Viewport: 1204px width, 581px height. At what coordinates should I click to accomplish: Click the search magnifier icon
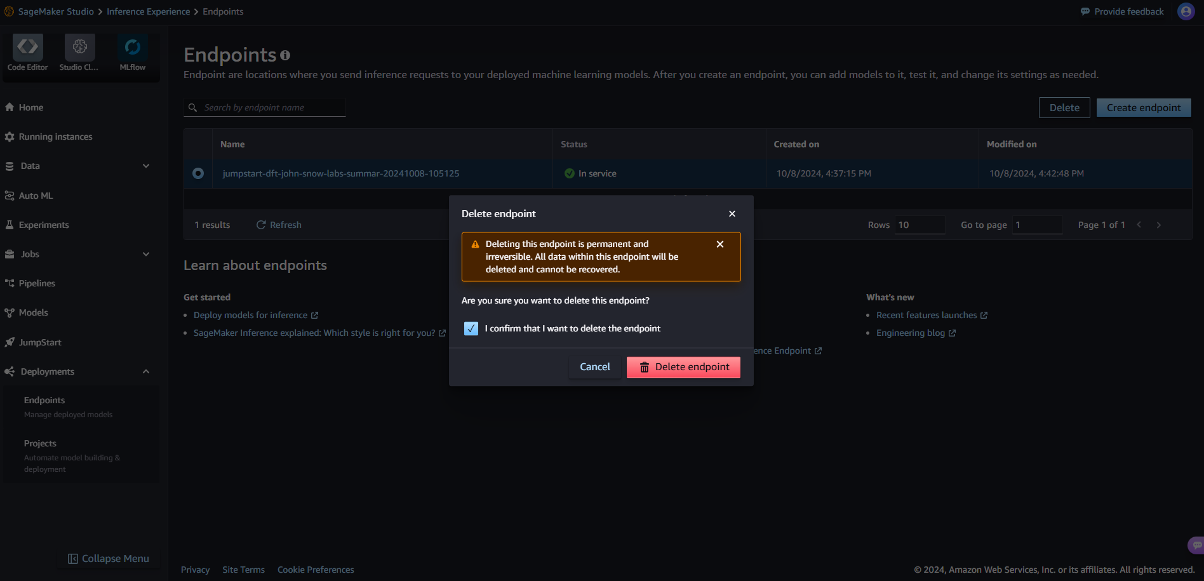[193, 107]
